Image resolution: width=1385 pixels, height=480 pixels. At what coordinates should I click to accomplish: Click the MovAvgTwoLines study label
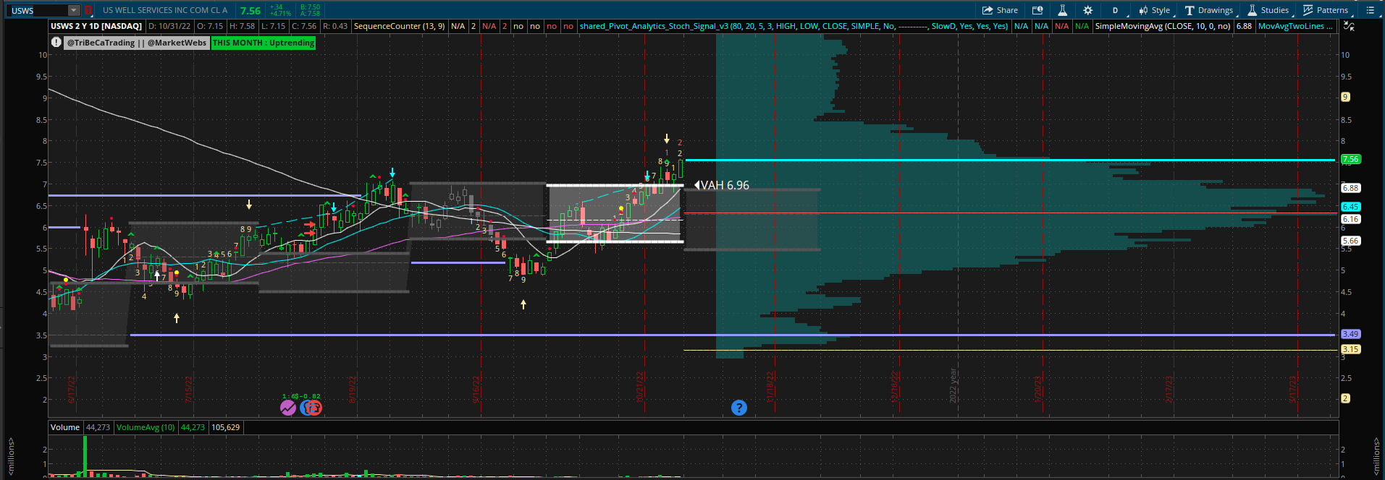click(1295, 26)
